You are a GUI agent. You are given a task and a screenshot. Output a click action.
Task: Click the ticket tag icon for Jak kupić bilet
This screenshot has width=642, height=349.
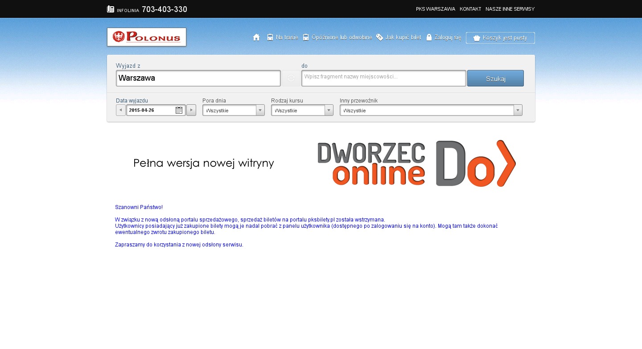pos(379,37)
